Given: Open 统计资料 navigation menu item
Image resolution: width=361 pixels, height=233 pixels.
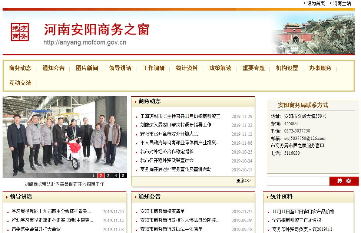Looking at the screenshot, I should (x=187, y=68).
